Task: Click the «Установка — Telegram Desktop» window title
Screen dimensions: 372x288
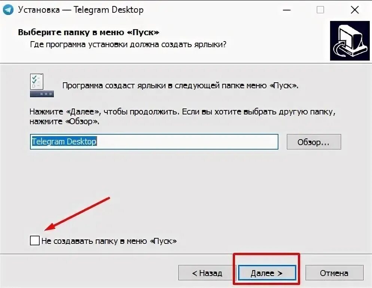Action: click(81, 10)
